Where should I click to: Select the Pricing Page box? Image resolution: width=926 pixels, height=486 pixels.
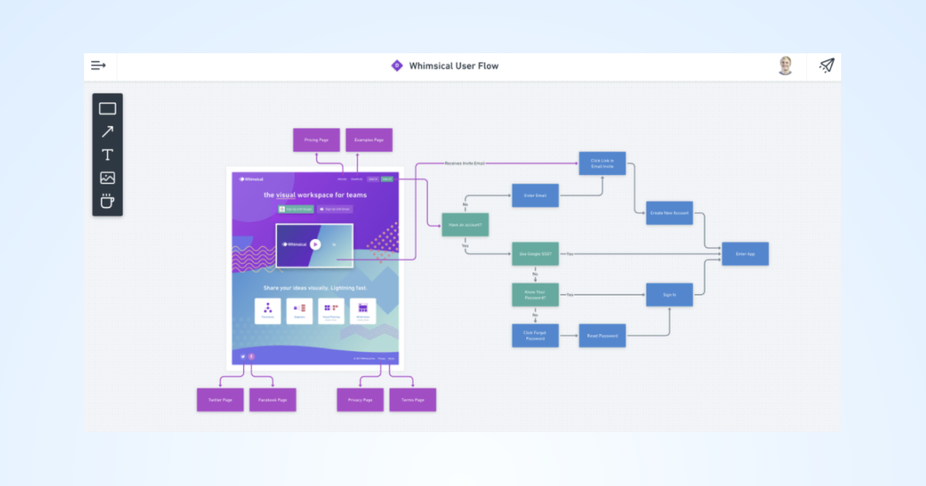[316, 140]
